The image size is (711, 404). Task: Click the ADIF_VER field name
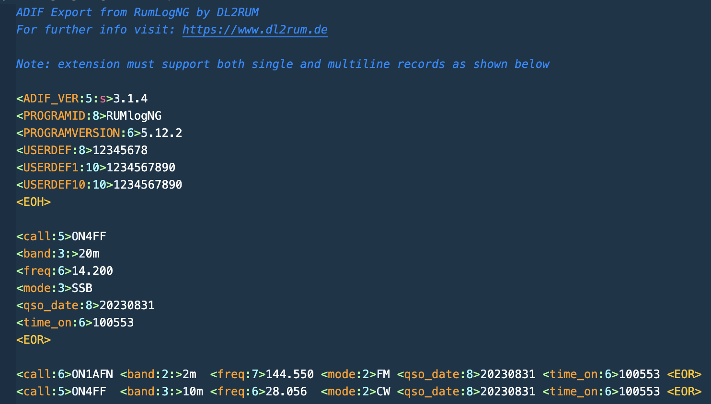[x=51, y=99]
